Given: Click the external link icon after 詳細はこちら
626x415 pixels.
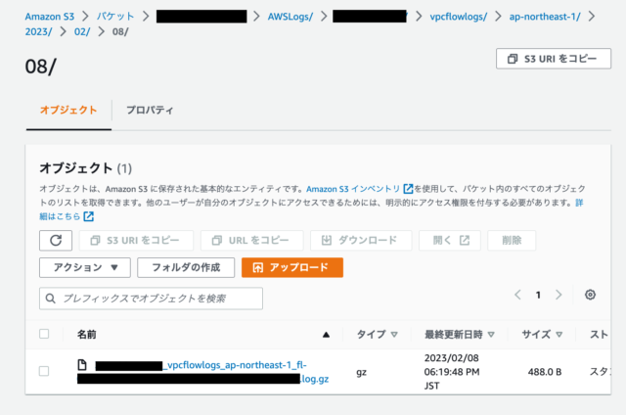Looking at the screenshot, I should tap(89, 216).
